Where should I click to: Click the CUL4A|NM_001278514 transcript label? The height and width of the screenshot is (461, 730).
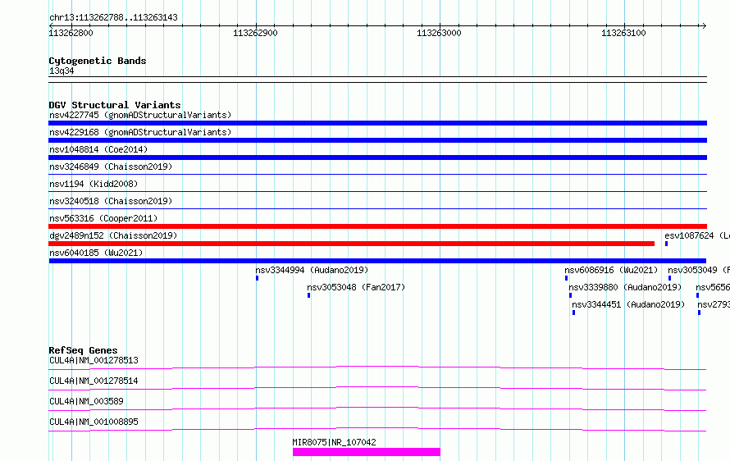(x=94, y=381)
